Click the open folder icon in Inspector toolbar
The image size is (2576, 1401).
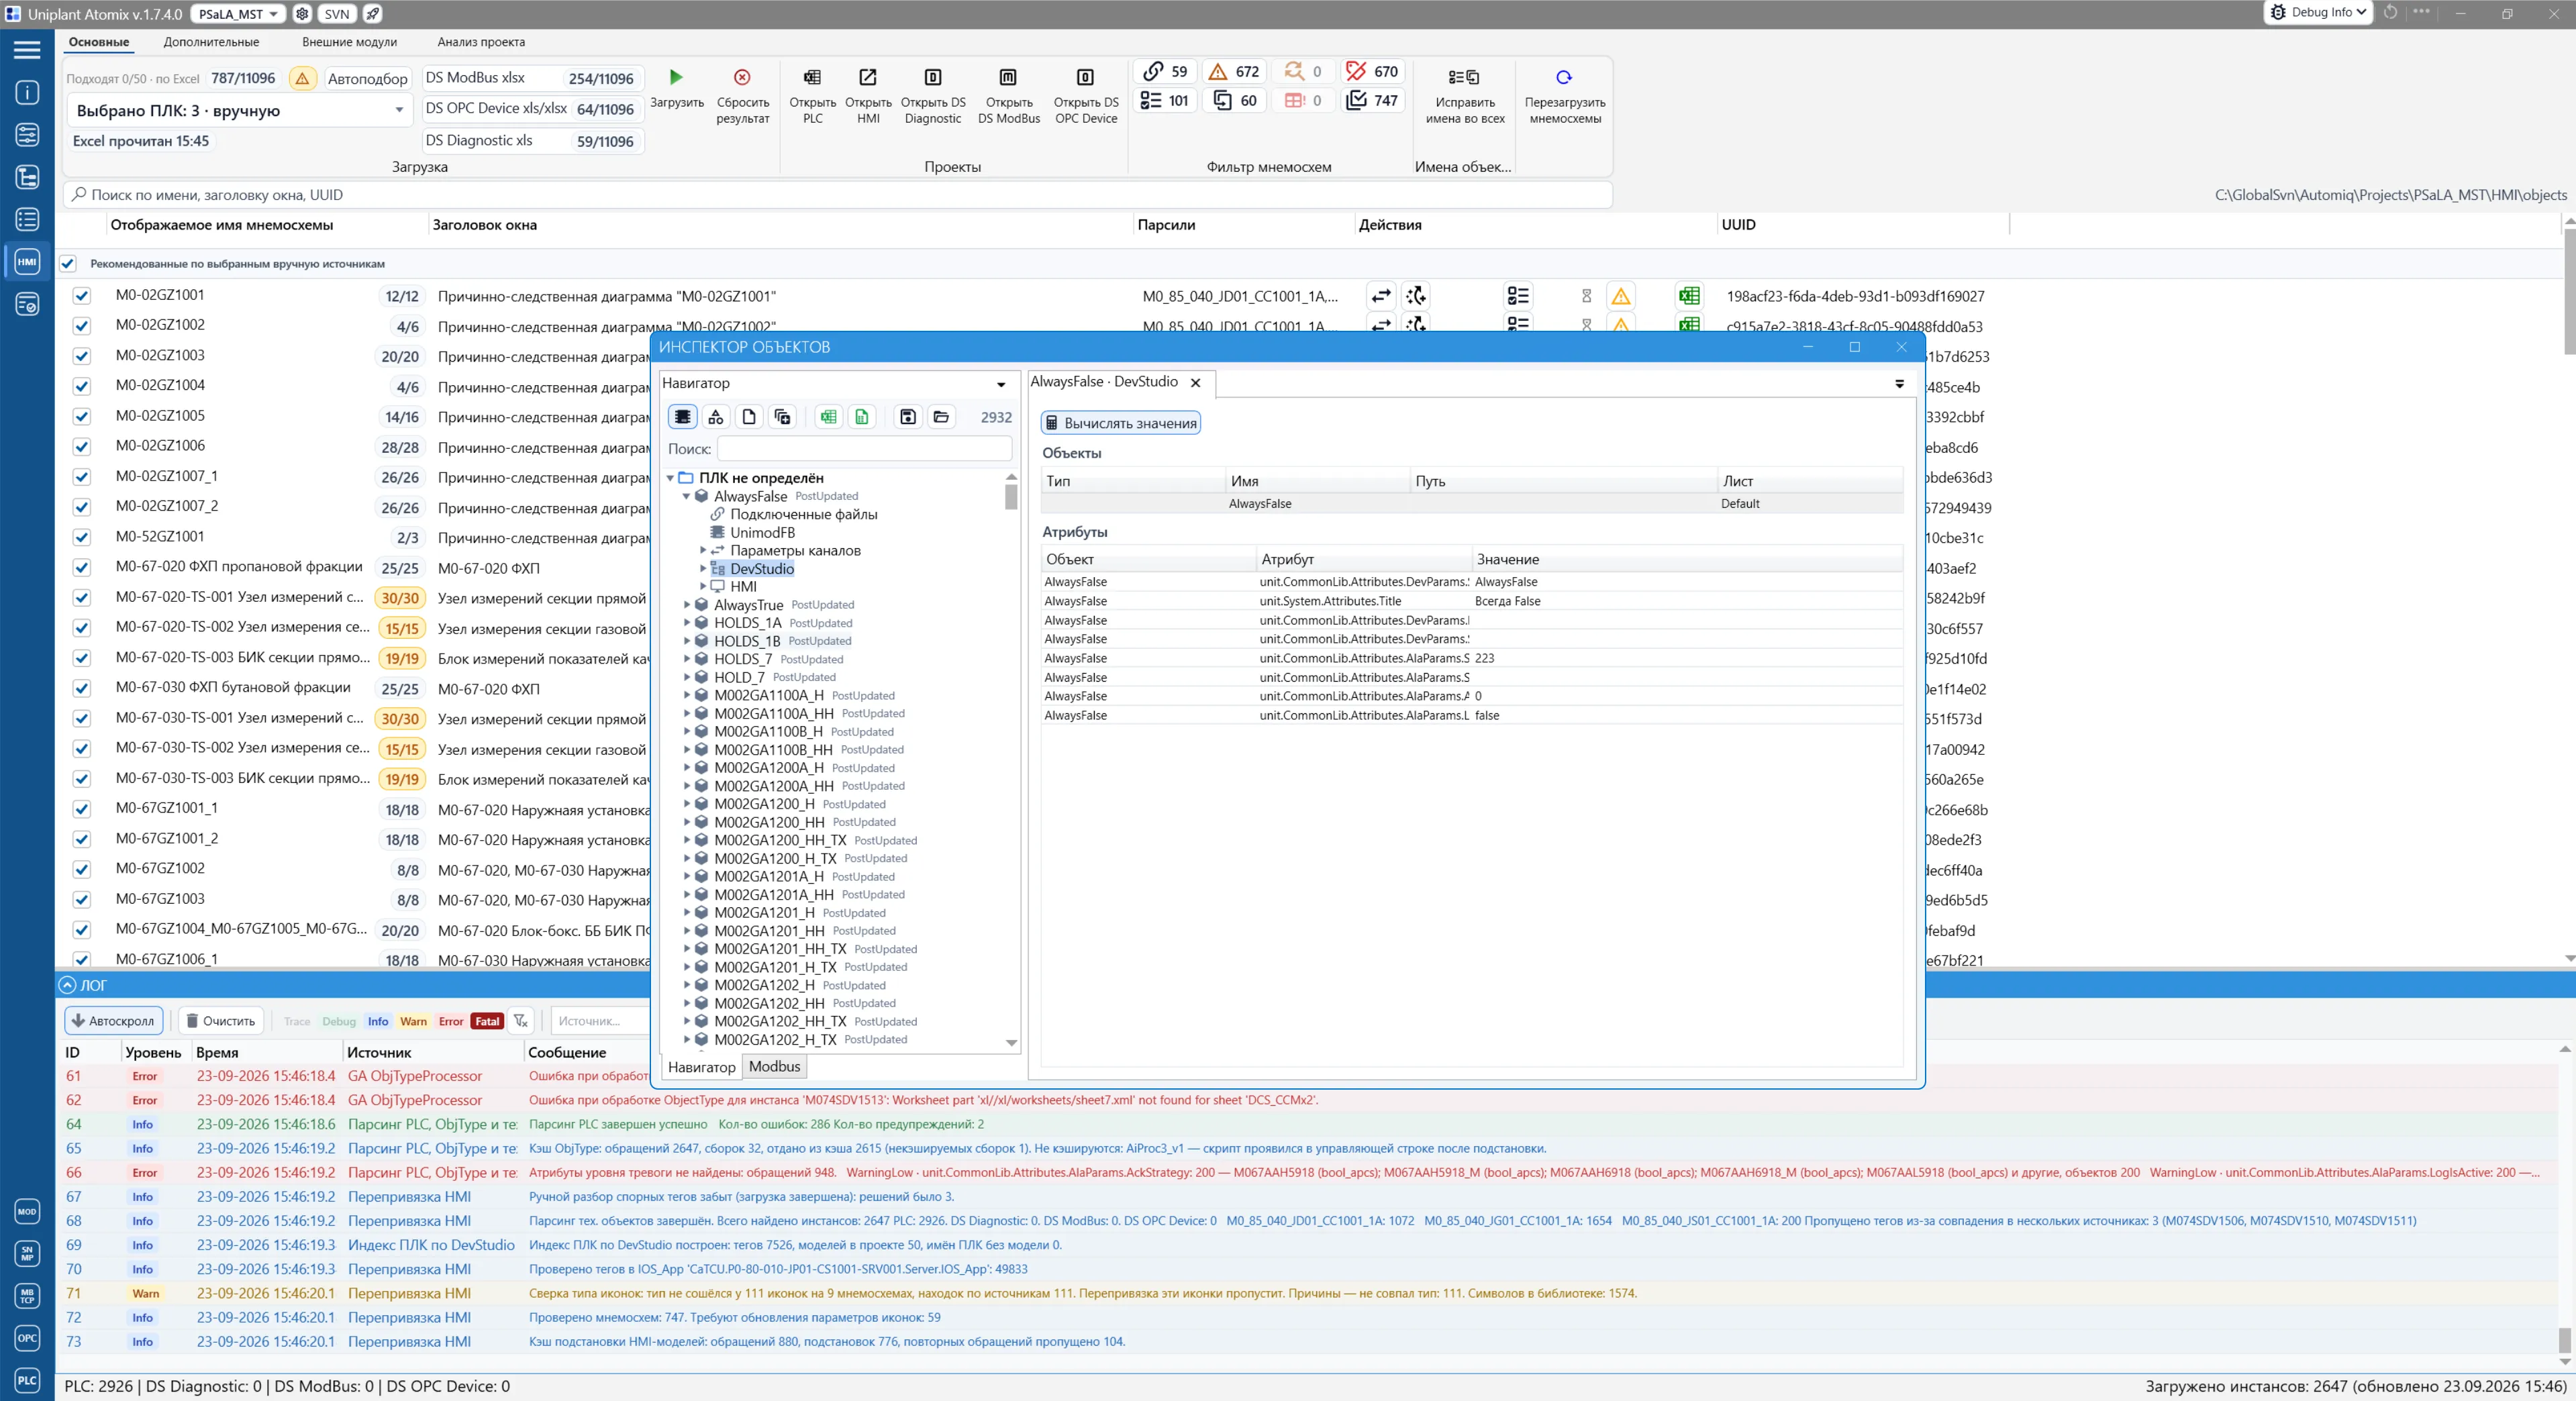point(941,417)
